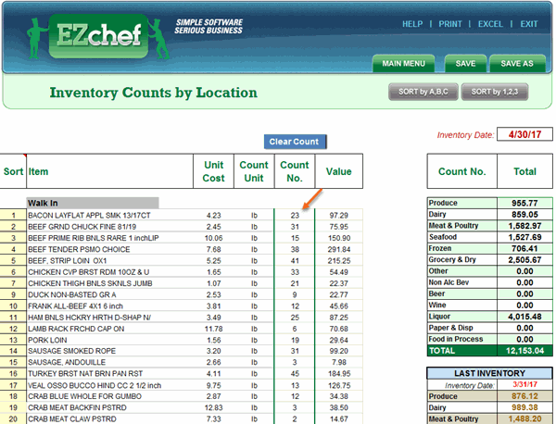Click Dairy total 859.05
The image size is (556, 424).
pos(524,214)
